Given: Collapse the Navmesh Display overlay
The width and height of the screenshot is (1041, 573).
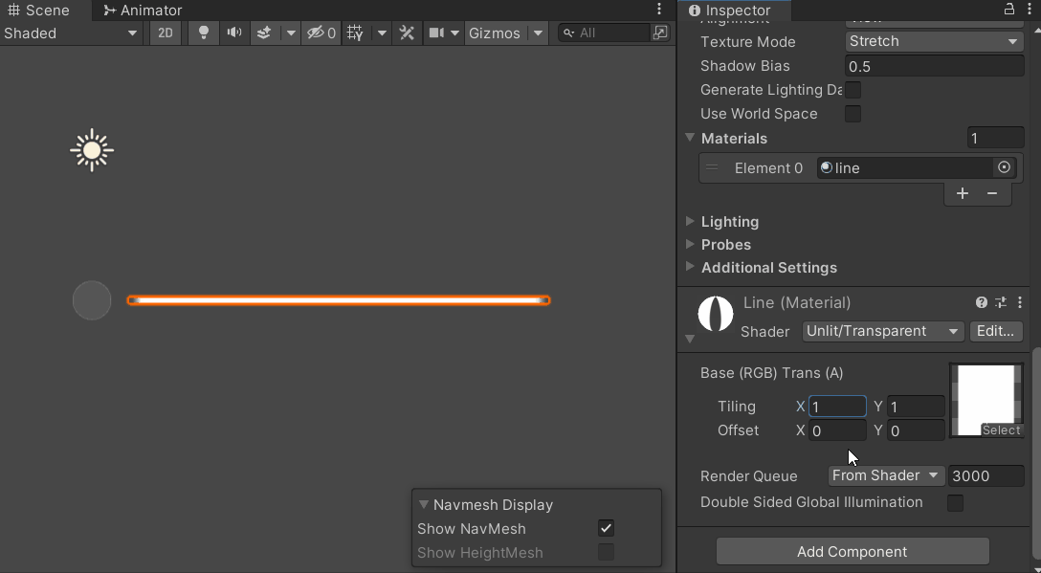Looking at the screenshot, I should pyautogui.click(x=424, y=505).
